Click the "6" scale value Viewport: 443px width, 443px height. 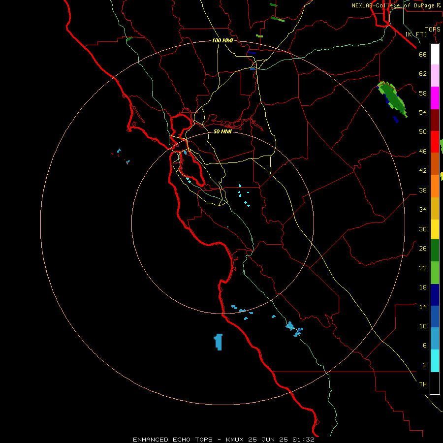[424, 345]
